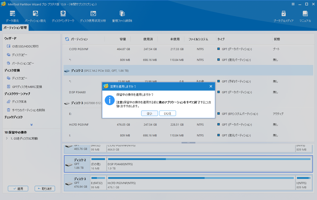Expand pending operation 1. OSをディスク3に移動
317x200 pixels.
coord(6,138)
